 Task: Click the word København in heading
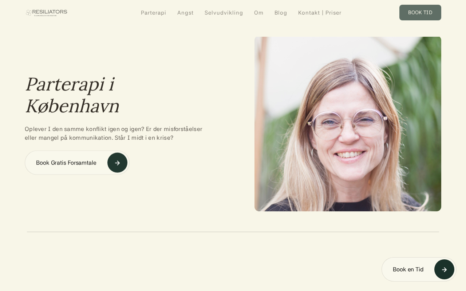click(x=72, y=106)
